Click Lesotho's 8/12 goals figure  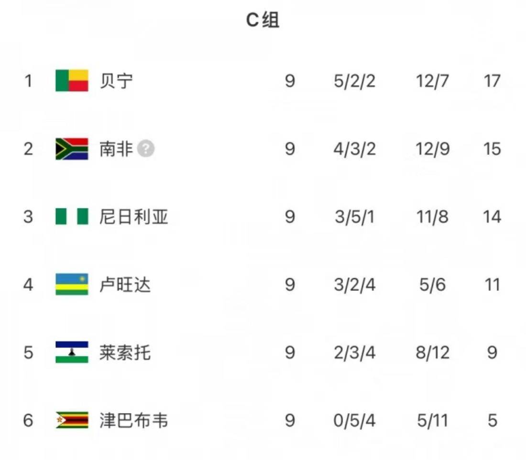(432, 353)
